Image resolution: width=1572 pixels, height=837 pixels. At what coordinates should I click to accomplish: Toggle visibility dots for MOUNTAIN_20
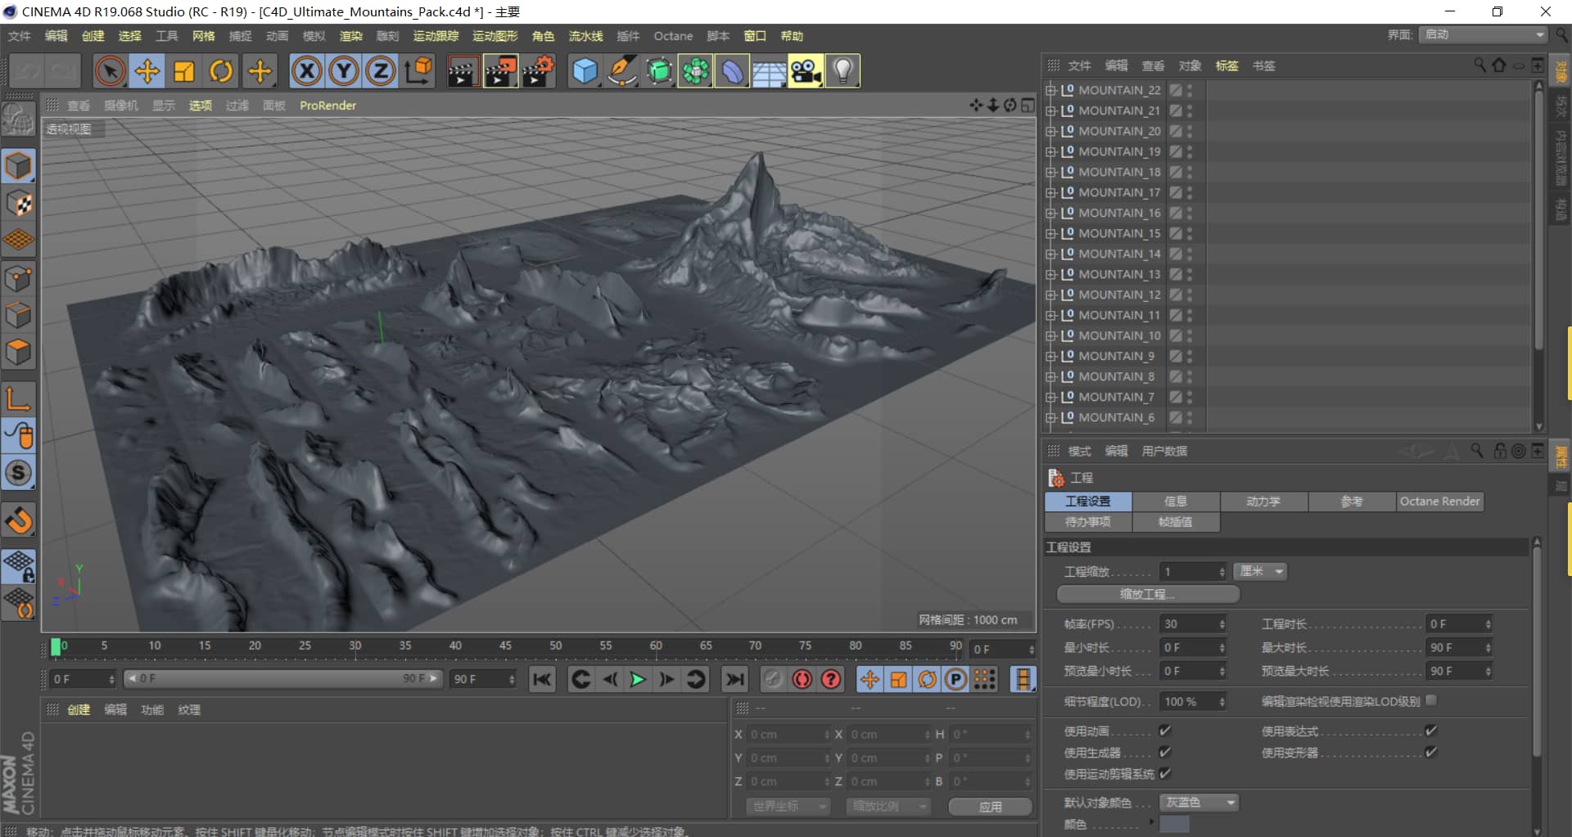coord(1190,131)
